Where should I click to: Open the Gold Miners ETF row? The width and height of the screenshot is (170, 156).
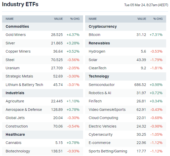point(16,35)
